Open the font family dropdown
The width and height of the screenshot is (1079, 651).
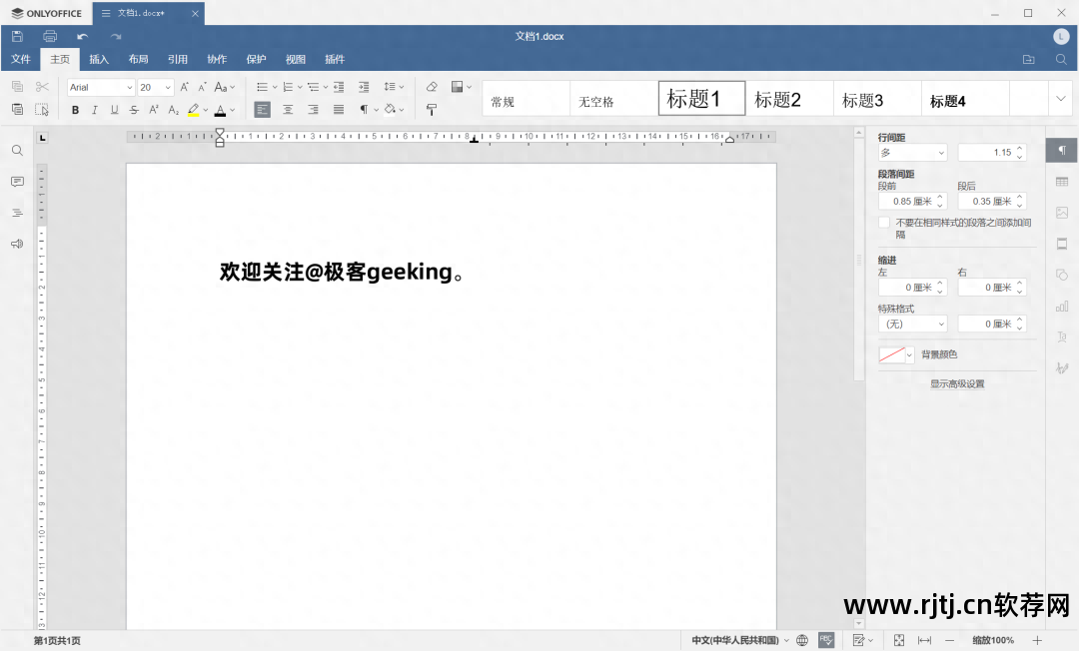click(x=100, y=87)
